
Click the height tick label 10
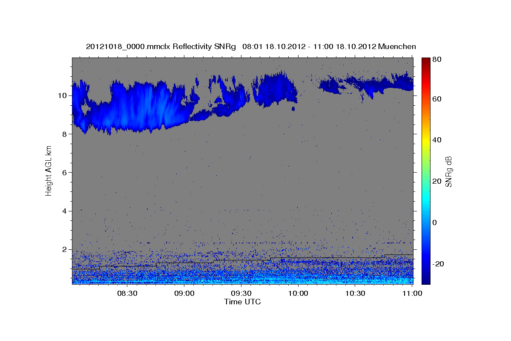pyautogui.click(x=62, y=95)
